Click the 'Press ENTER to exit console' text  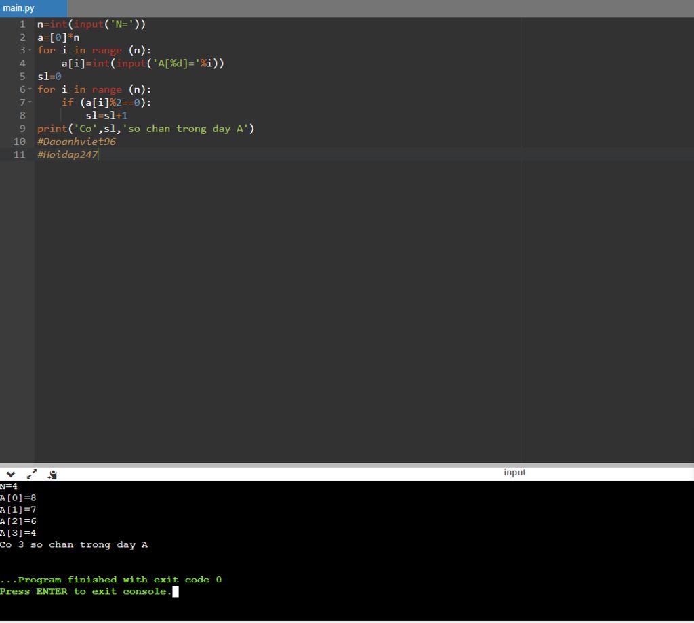[x=85, y=592]
